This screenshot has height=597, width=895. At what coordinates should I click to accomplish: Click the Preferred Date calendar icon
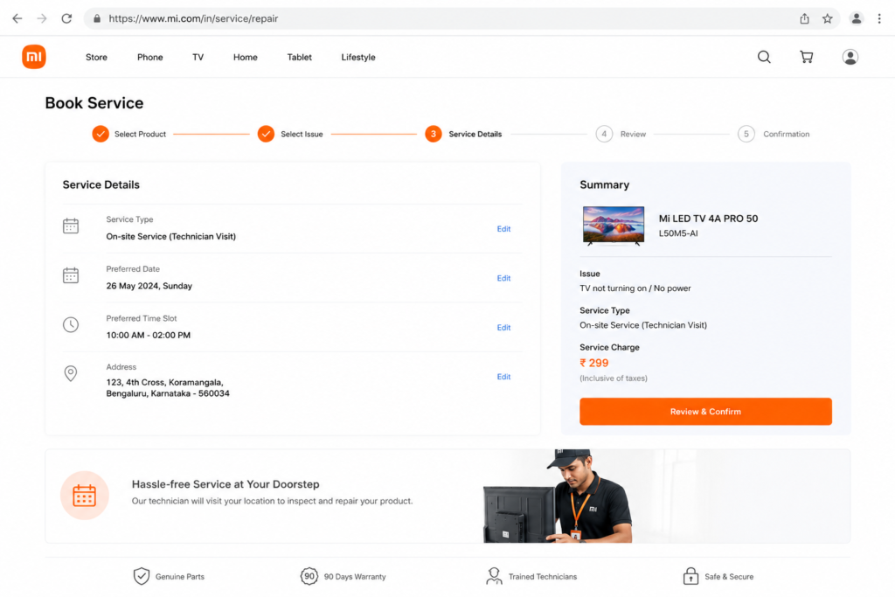point(71,275)
